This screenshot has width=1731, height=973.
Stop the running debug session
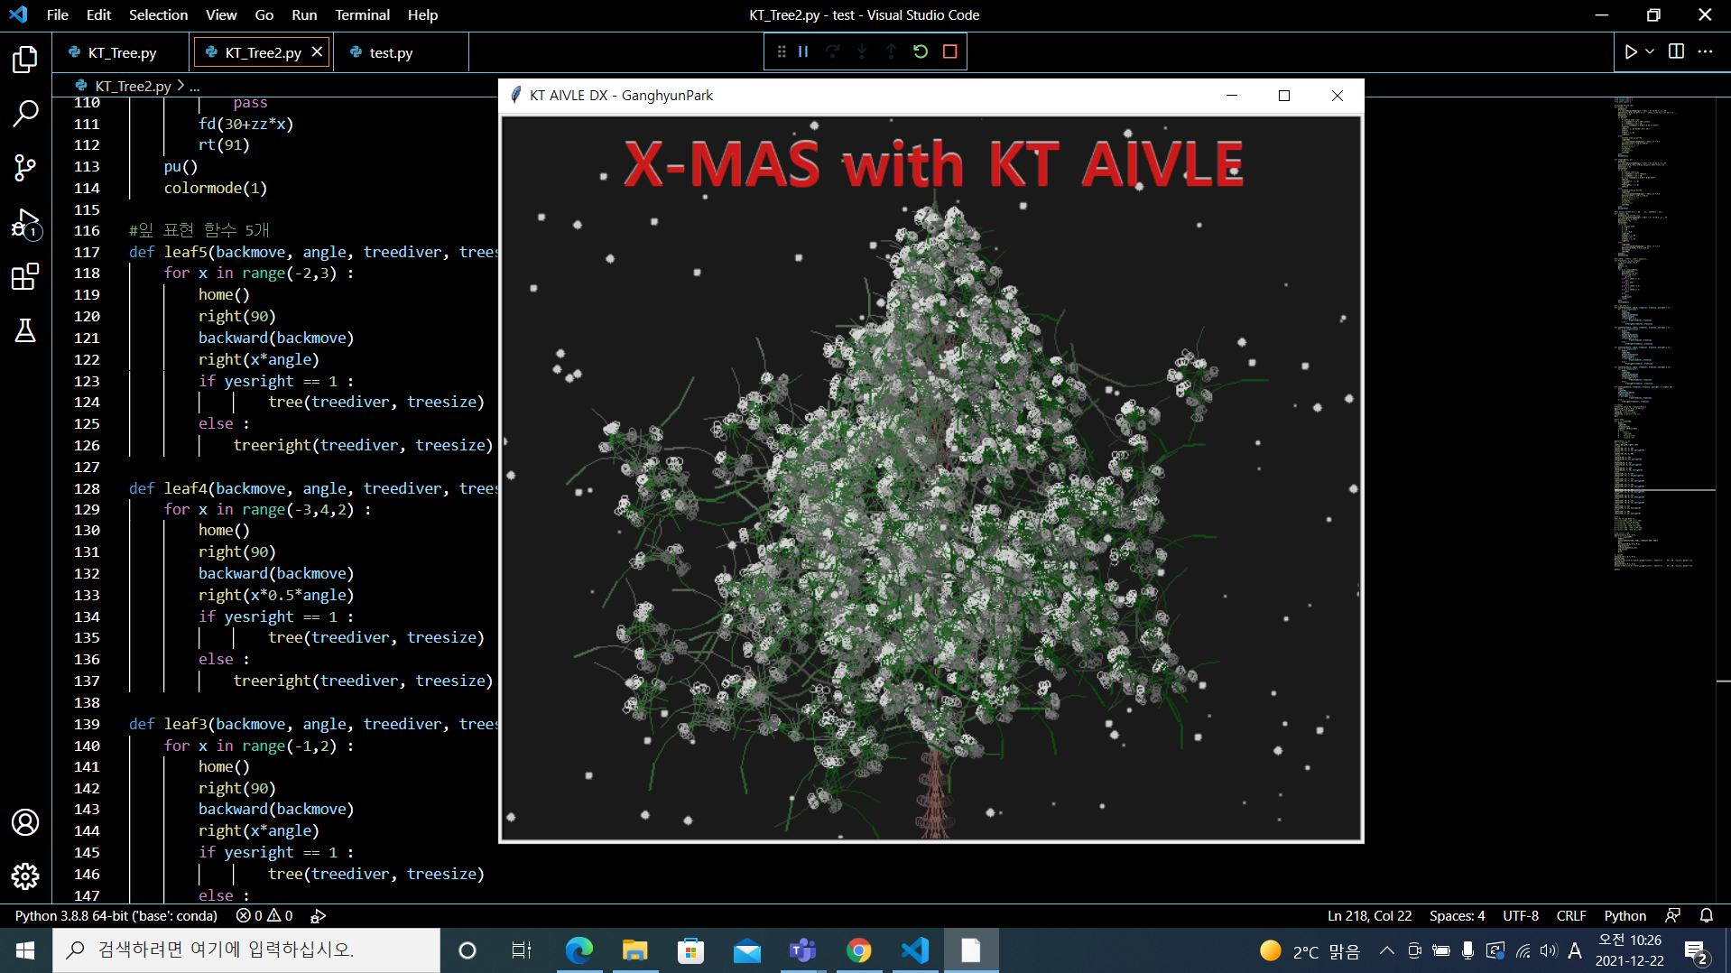pyautogui.click(x=949, y=51)
